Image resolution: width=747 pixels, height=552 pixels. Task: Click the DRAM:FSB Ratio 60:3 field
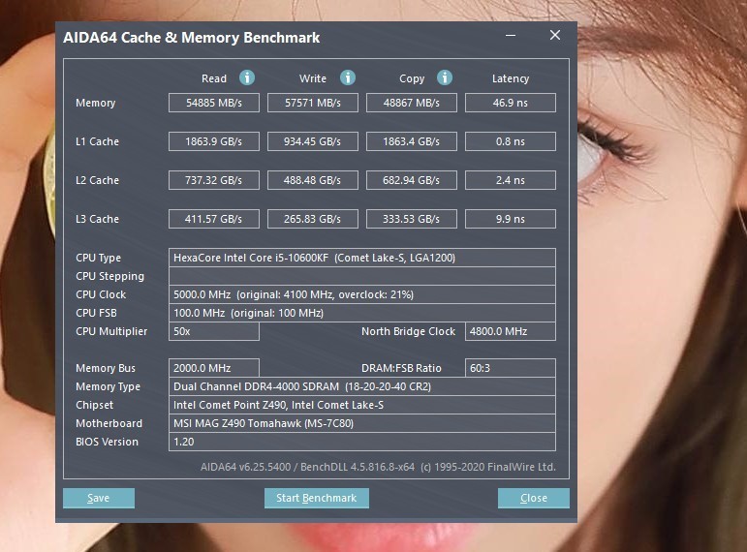point(510,368)
